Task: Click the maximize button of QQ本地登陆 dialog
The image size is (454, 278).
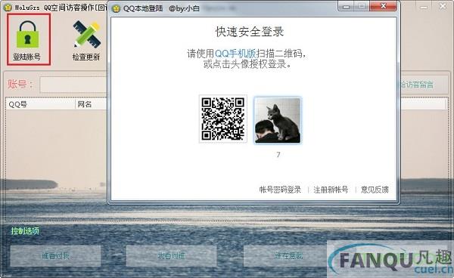Action: tap(362, 6)
